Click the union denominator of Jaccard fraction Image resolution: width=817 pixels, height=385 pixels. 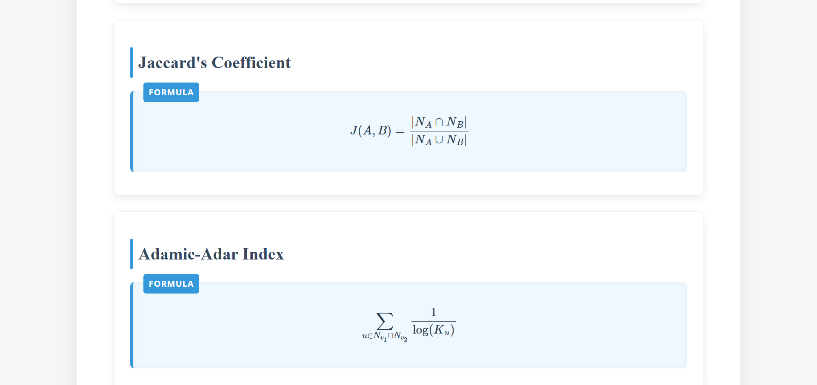click(439, 140)
